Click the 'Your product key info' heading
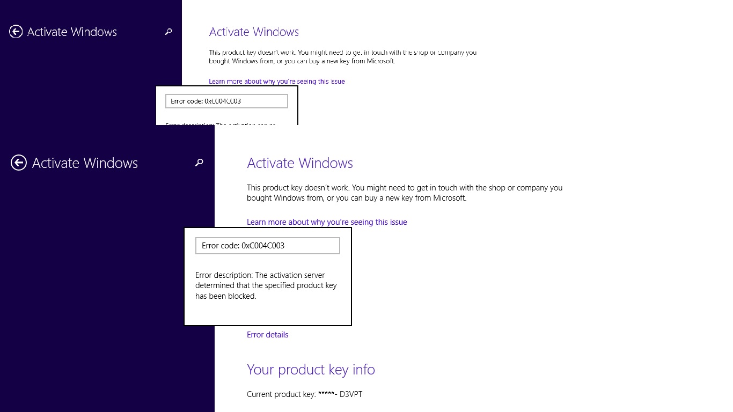The width and height of the screenshot is (733, 412). coord(311,370)
